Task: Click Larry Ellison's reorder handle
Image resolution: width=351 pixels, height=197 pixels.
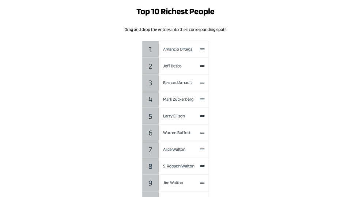Action: (202, 116)
